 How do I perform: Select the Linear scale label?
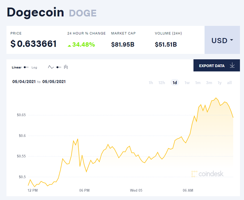(17, 67)
